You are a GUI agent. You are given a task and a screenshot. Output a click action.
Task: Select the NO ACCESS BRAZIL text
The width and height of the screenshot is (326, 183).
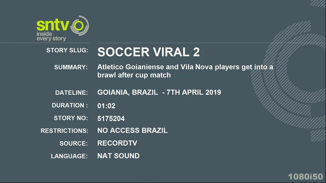[132, 130]
